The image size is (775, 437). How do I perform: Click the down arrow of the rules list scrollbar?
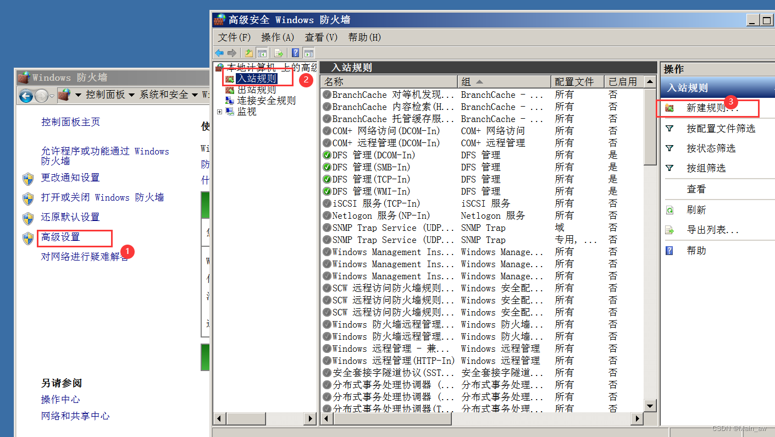(x=650, y=406)
